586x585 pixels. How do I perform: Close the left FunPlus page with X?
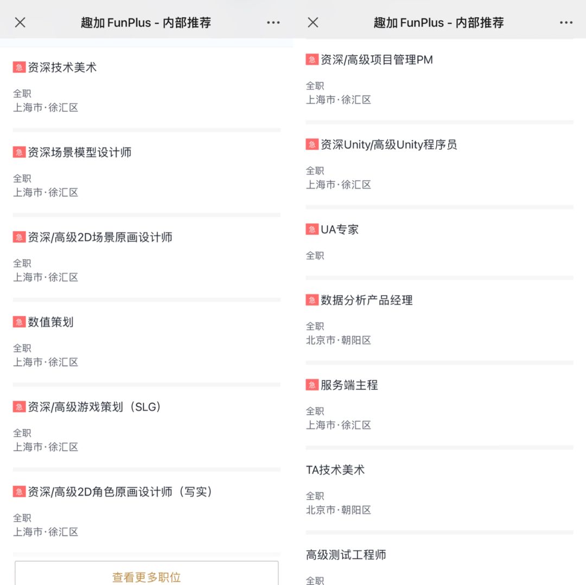click(x=20, y=22)
